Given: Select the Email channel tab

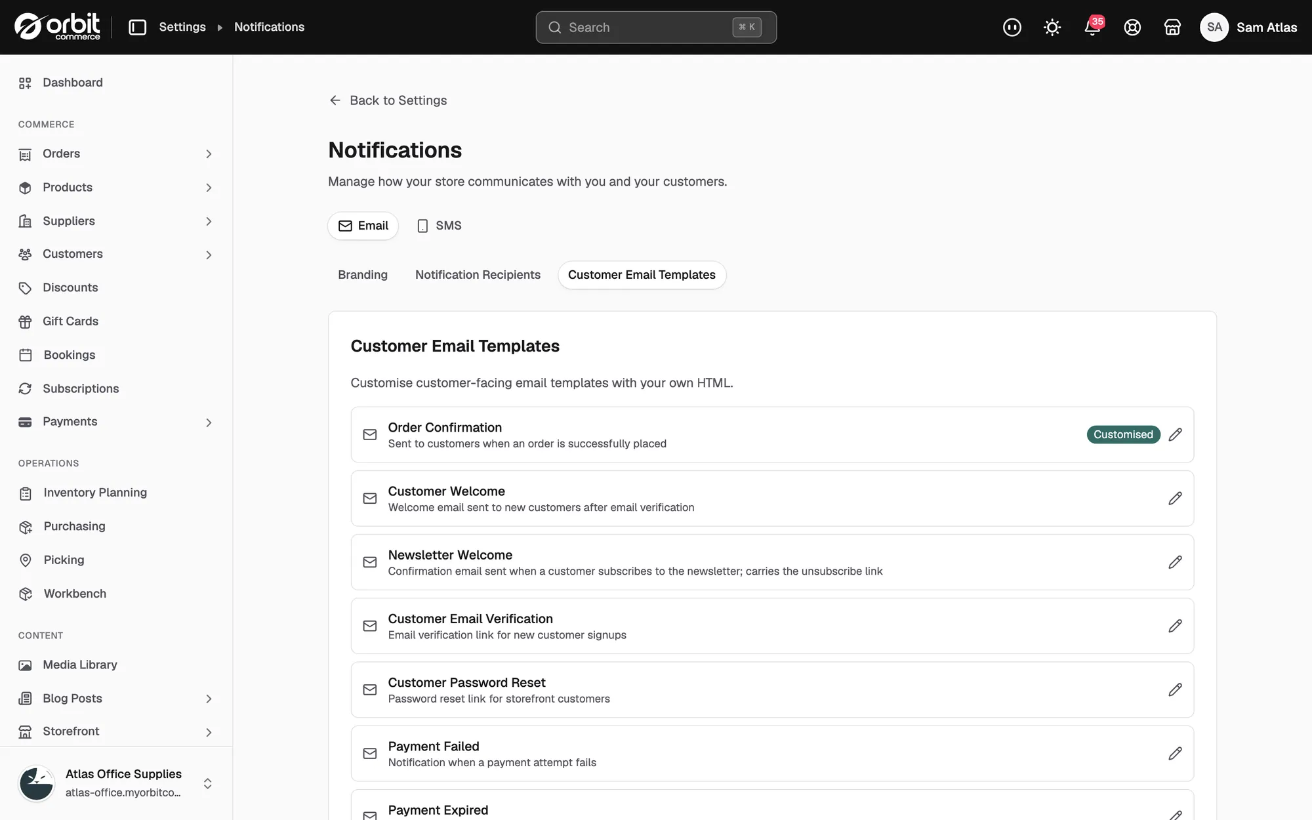Looking at the screenshot, I should pos(363,226).
